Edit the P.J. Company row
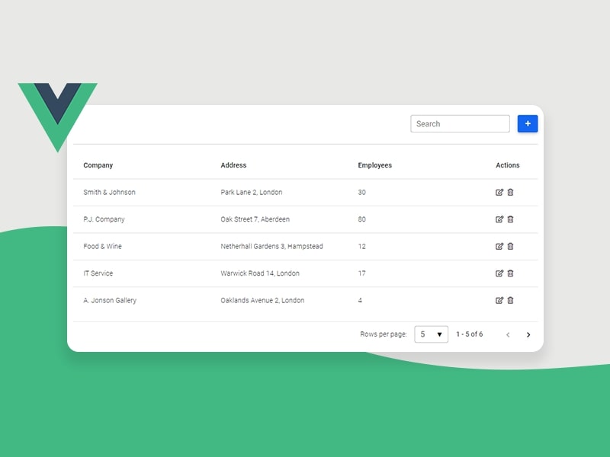The height and width of the screenshot is (457, 610). tap(499, 219)
